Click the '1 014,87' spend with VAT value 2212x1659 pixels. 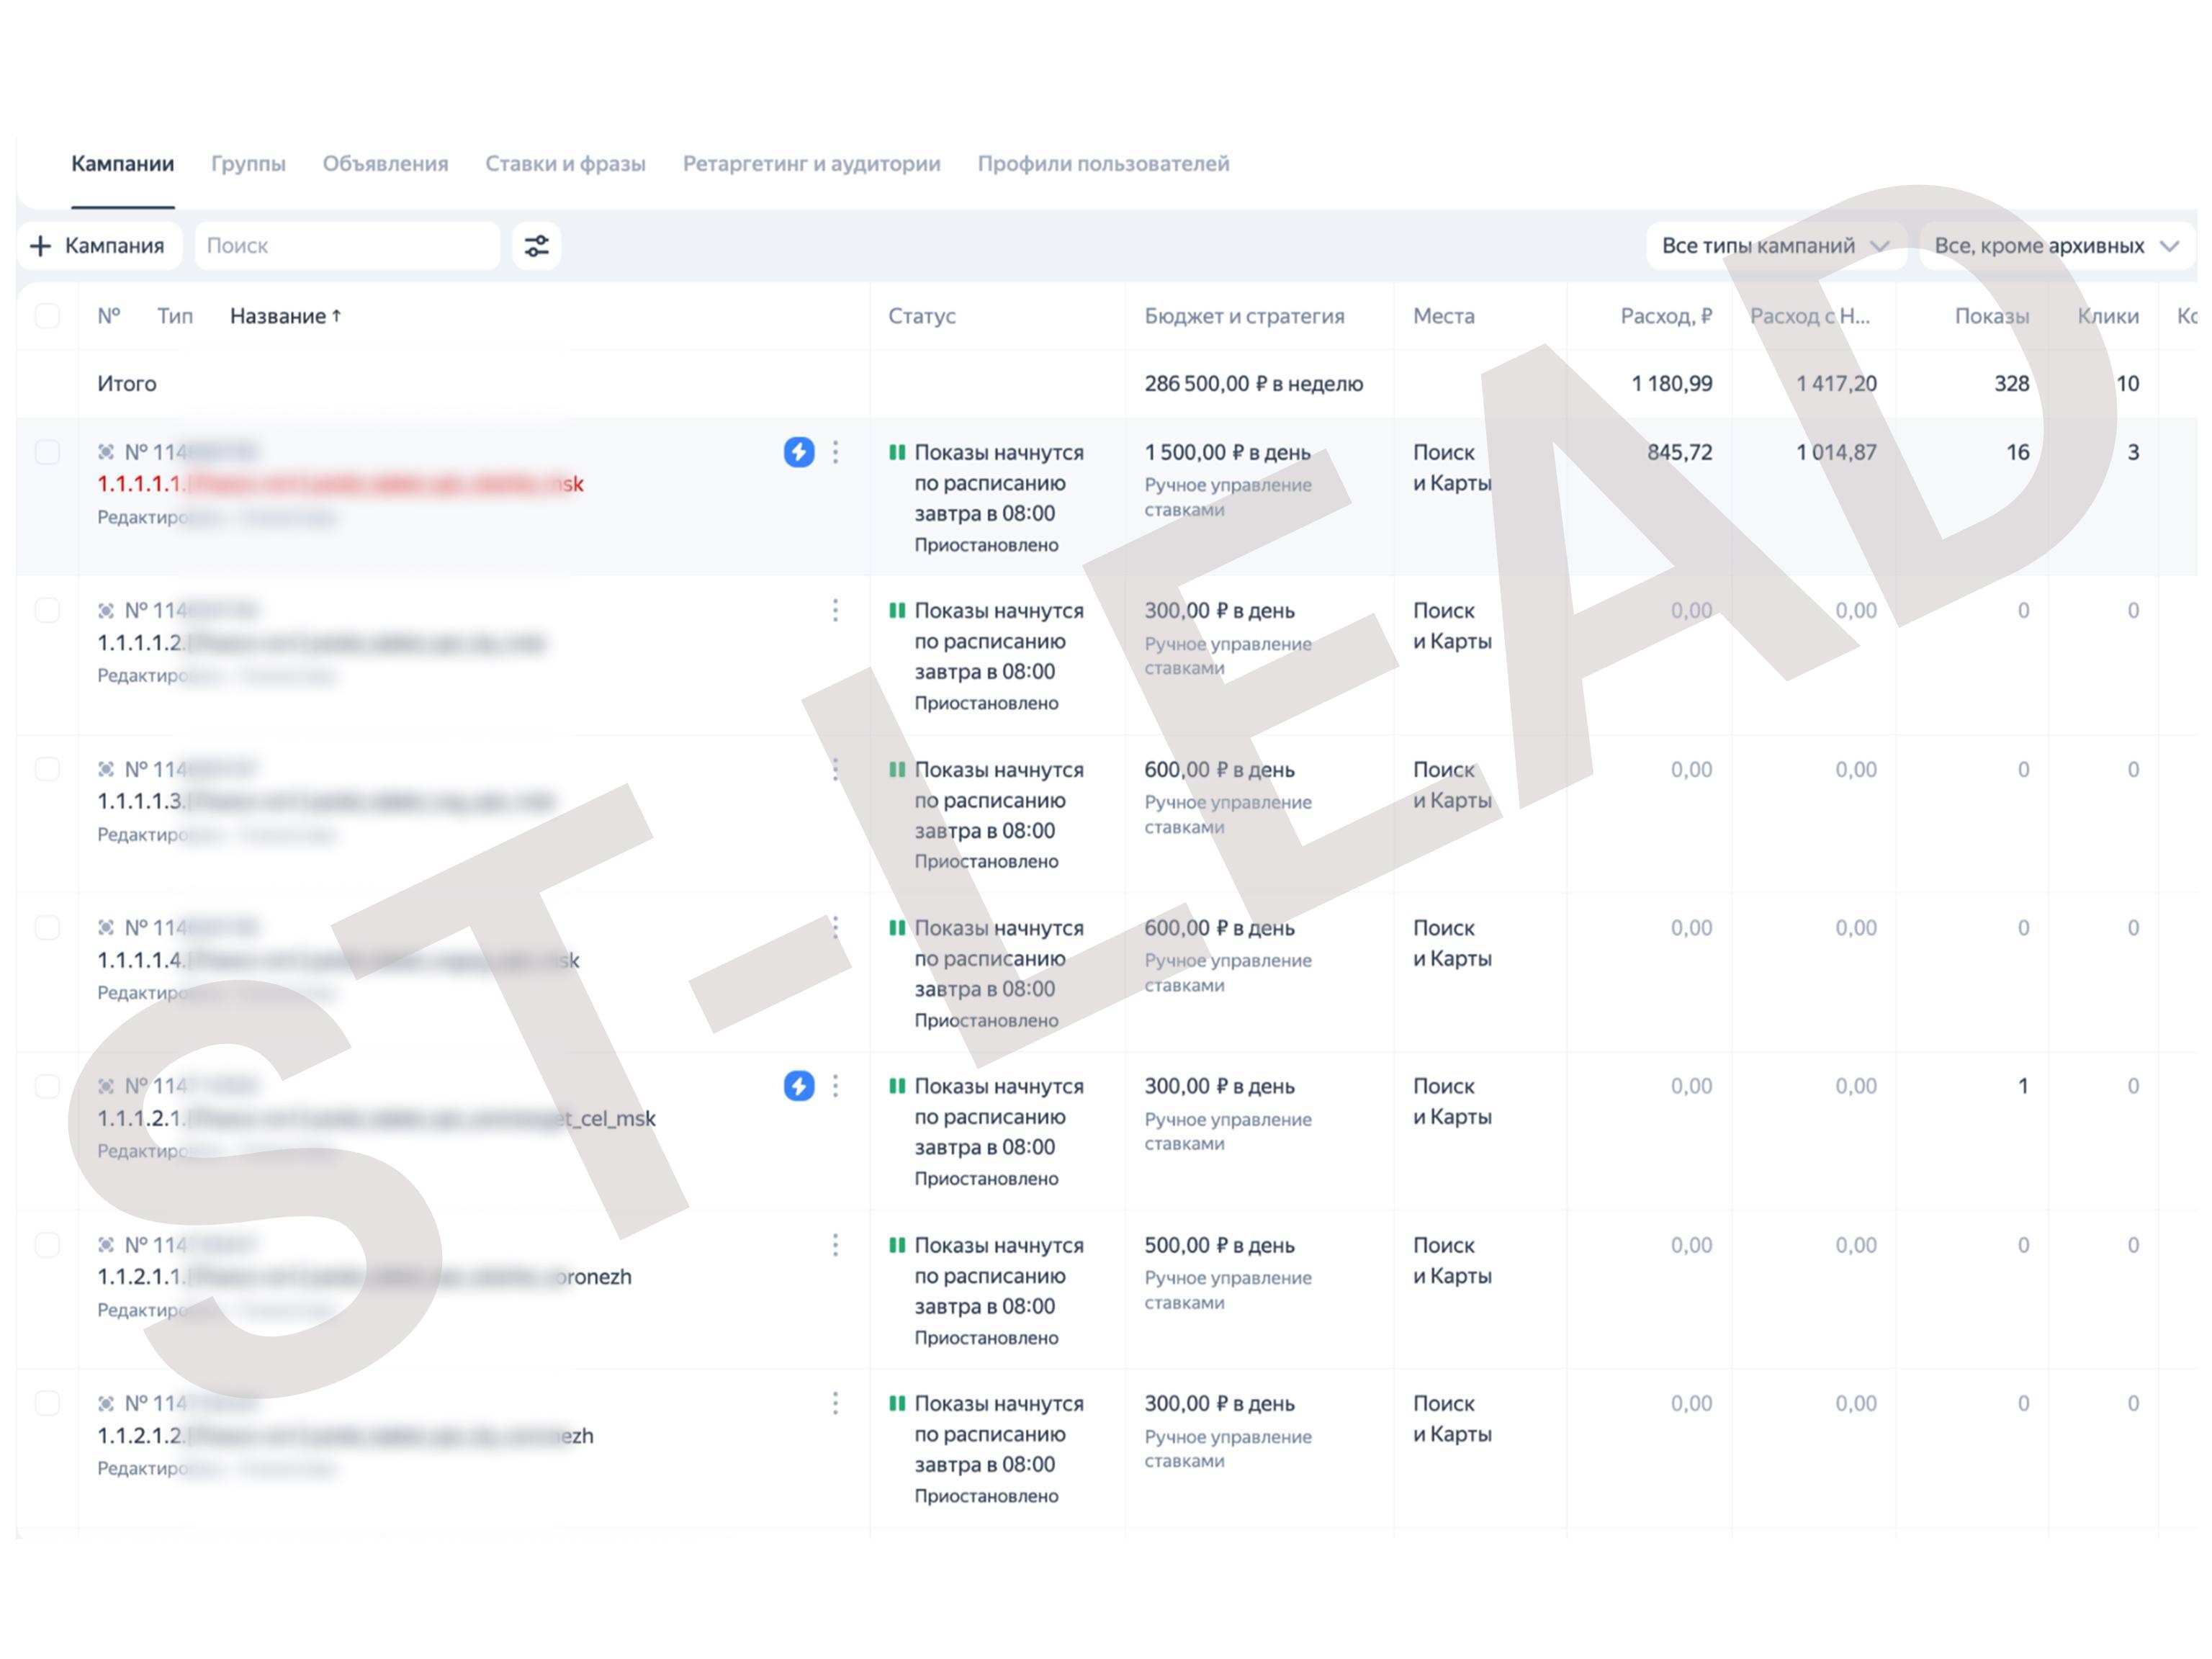[x=1836, y=452]
